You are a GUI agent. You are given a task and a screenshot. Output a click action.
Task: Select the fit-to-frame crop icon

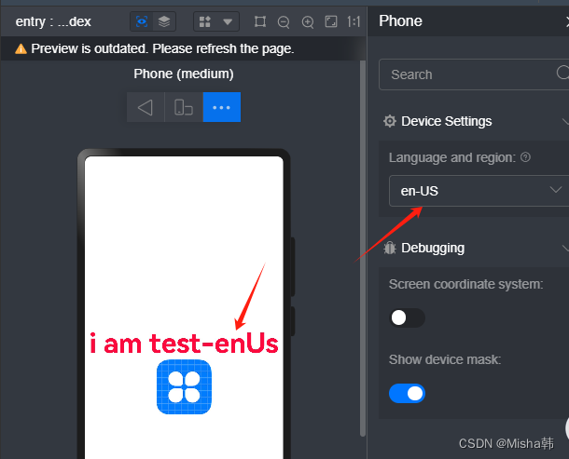(x=260, y=21)
